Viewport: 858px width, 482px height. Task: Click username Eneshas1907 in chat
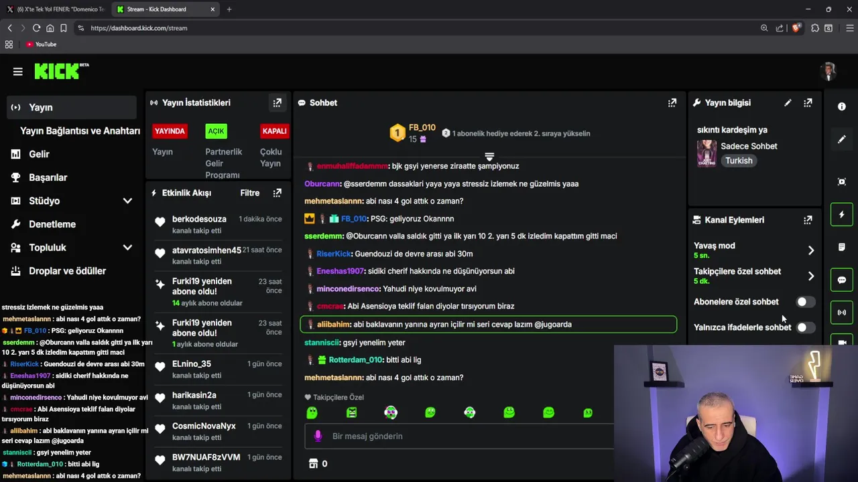340,271
